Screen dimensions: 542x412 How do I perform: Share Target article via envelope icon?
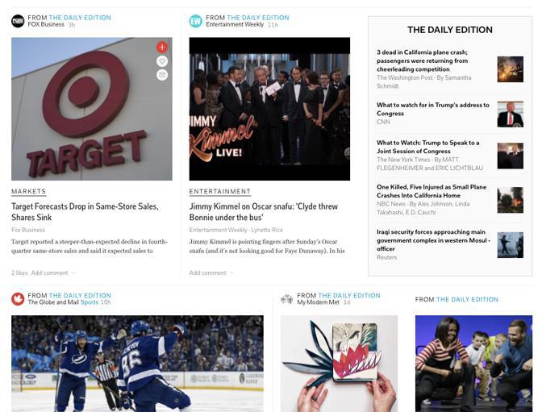[x=162, y=75]
